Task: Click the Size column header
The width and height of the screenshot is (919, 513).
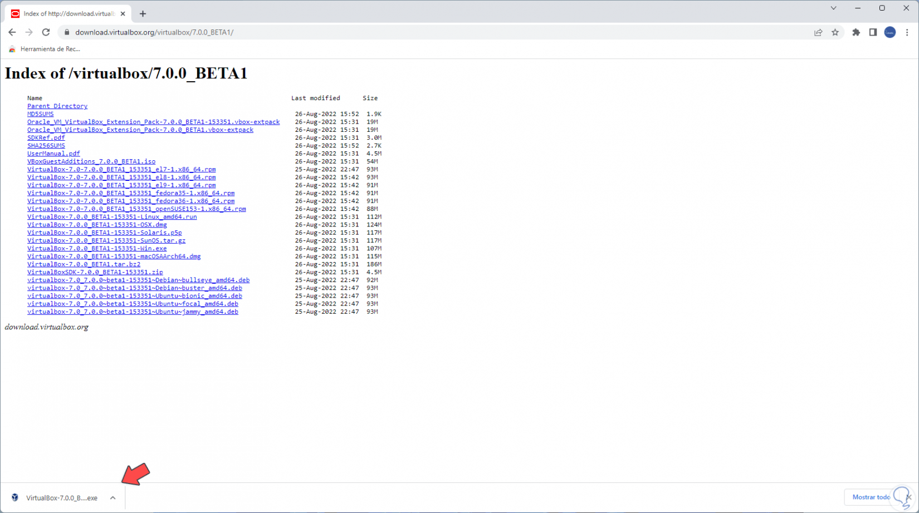Action: click(370, 98)
